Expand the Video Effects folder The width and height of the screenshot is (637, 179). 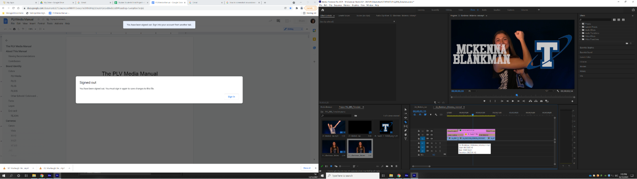pos(580,36)
